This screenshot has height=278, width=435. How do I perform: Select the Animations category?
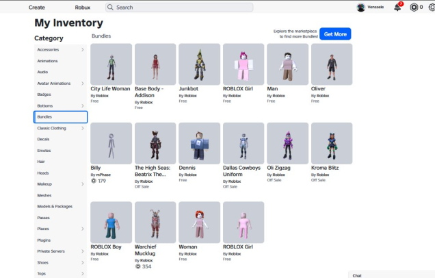60,61
